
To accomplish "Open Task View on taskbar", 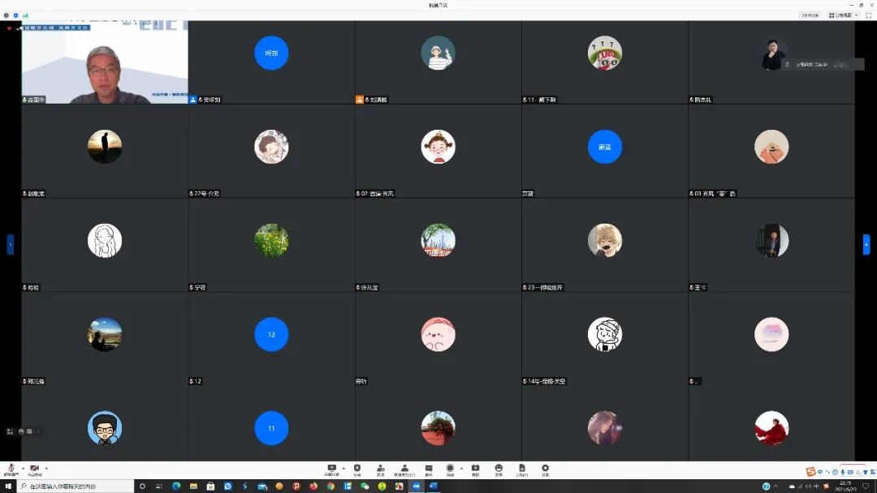I will (x=158, y=487).
